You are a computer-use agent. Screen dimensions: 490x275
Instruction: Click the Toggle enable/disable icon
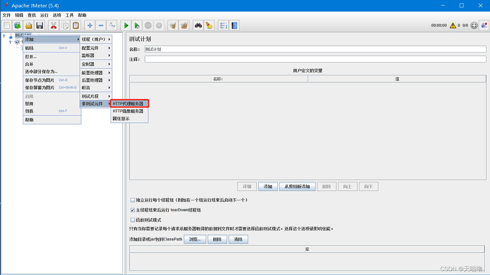(x=112, y=25)
